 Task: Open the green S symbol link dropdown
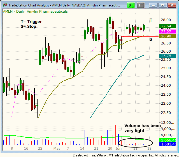click(131, 5)
